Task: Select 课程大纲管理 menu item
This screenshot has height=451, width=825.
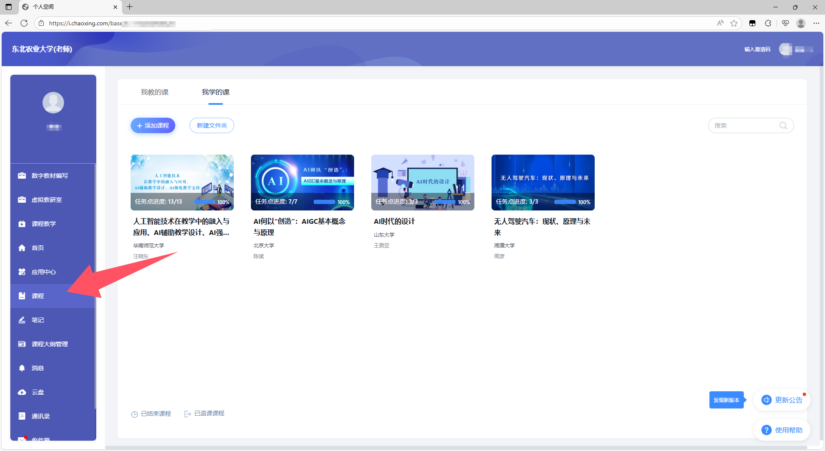Action: click(53, 344)
